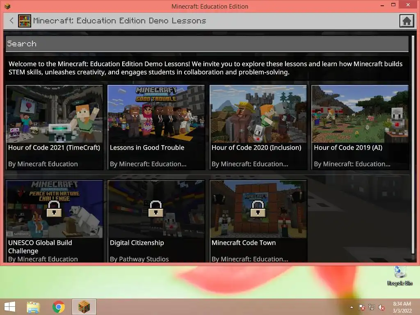Viewport: 420px width, 315px height.
Task: Select the 'Lessons in Good Trouble' title
Action: pyautogui.click(x=147, y=148)
